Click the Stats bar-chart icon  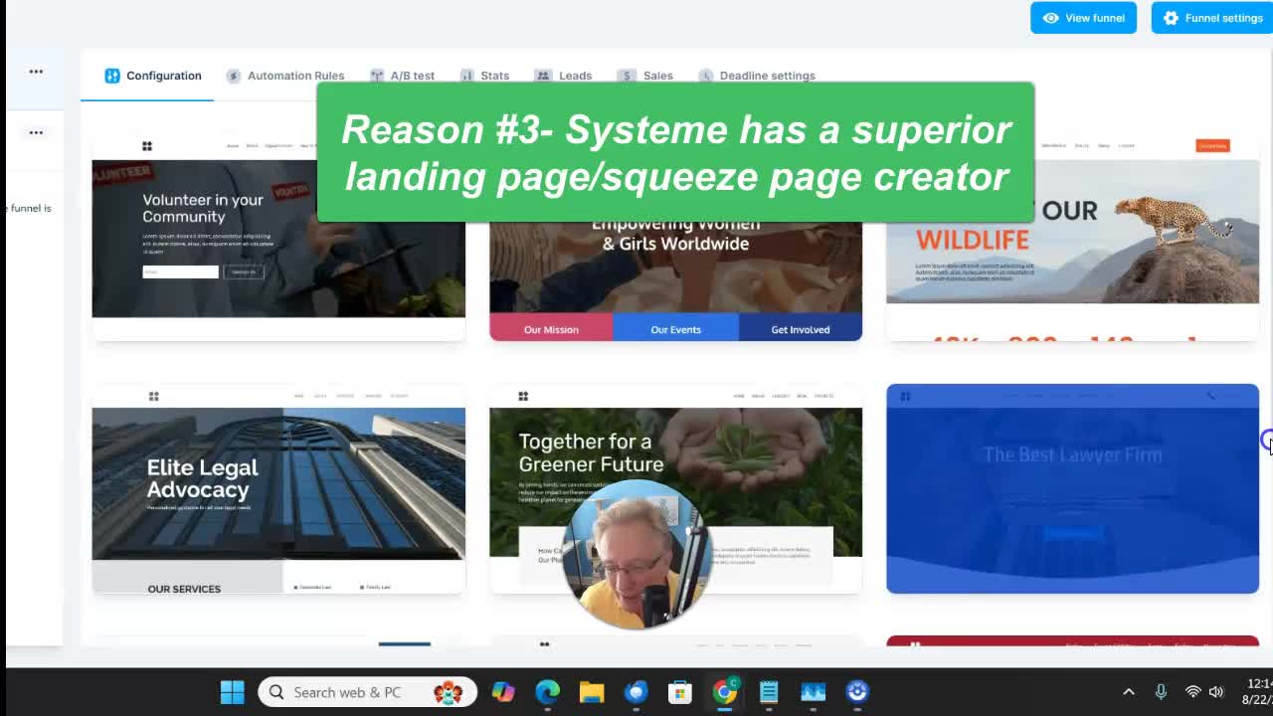point(467,76)
